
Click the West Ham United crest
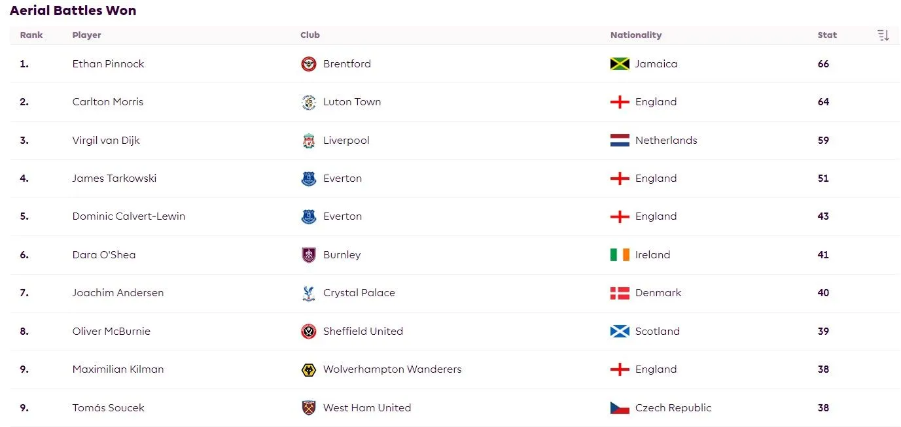click(x=308, y=408)
